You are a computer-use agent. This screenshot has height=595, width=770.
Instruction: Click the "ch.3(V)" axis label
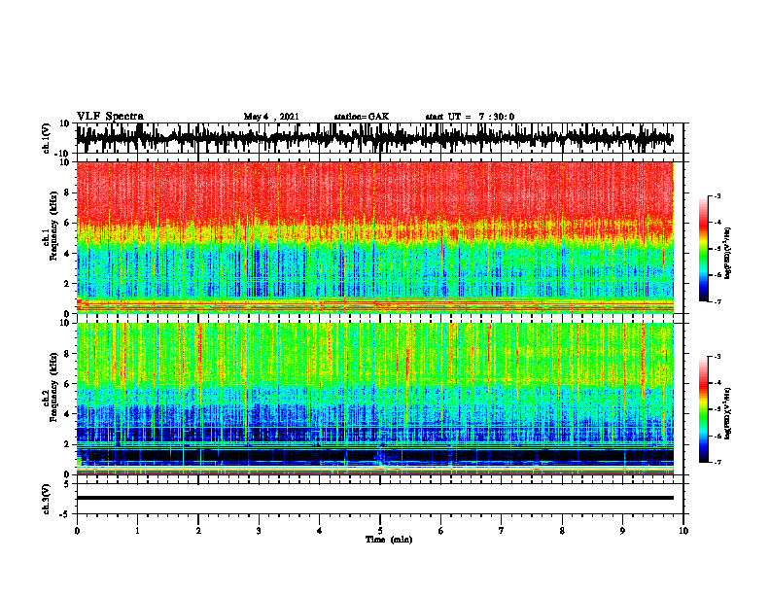47,500
